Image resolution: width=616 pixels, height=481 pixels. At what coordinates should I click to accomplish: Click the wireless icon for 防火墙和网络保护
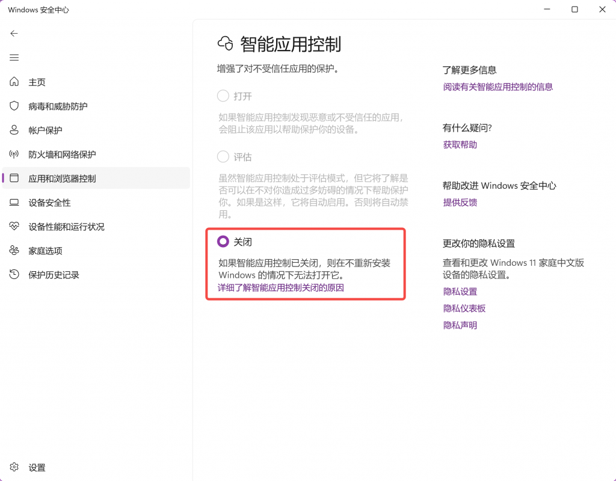click(x=14, y=155)
